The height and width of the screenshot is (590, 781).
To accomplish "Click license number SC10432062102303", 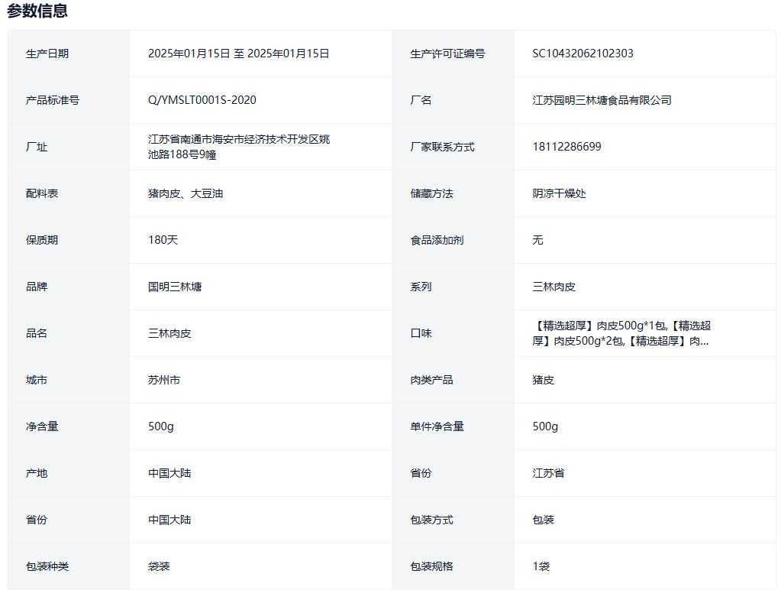I will pos(583,53).
